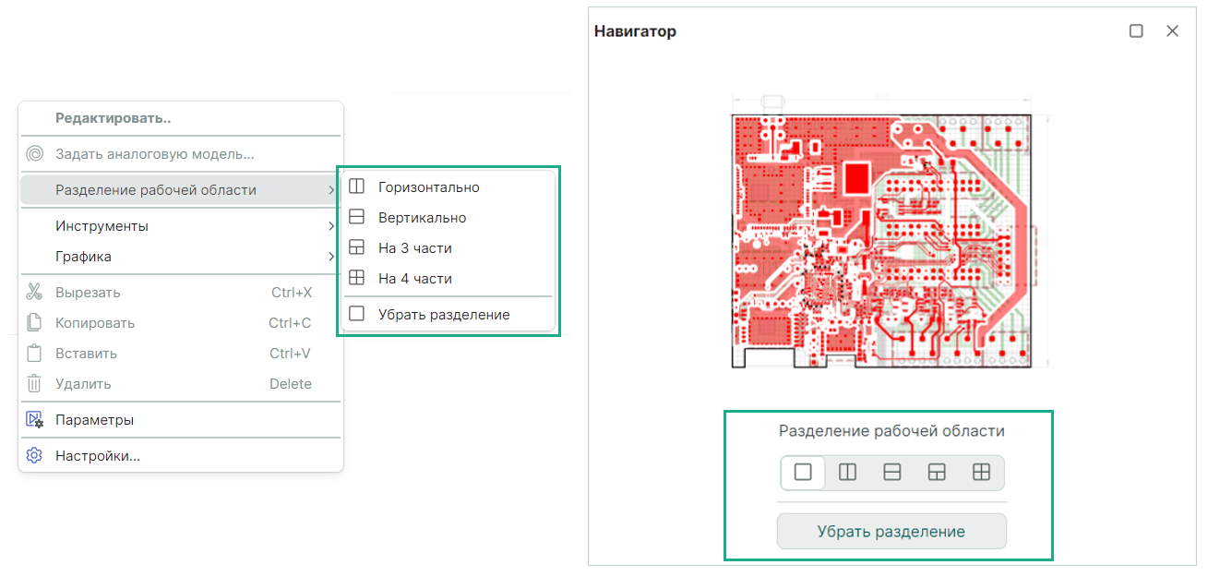Click the 4-part split icon in submenu
Viewport: 1208px width, 577px height.
coord(357,278)
